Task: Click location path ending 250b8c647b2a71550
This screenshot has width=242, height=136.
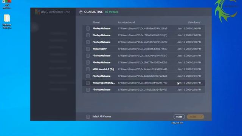Action: click(143, 49)
